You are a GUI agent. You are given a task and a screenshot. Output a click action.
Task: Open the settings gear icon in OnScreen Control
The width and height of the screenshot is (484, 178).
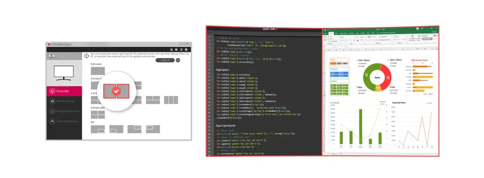tap(186, 49)
